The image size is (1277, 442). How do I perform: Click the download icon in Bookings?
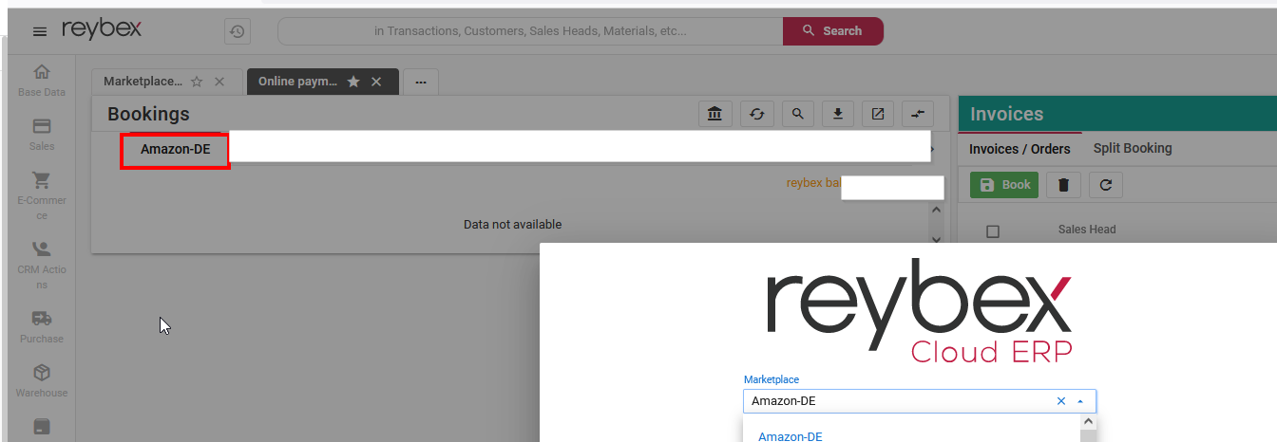838,114
